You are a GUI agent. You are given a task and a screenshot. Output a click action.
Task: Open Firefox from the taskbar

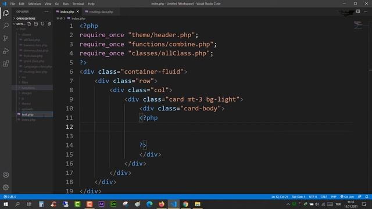162,204
